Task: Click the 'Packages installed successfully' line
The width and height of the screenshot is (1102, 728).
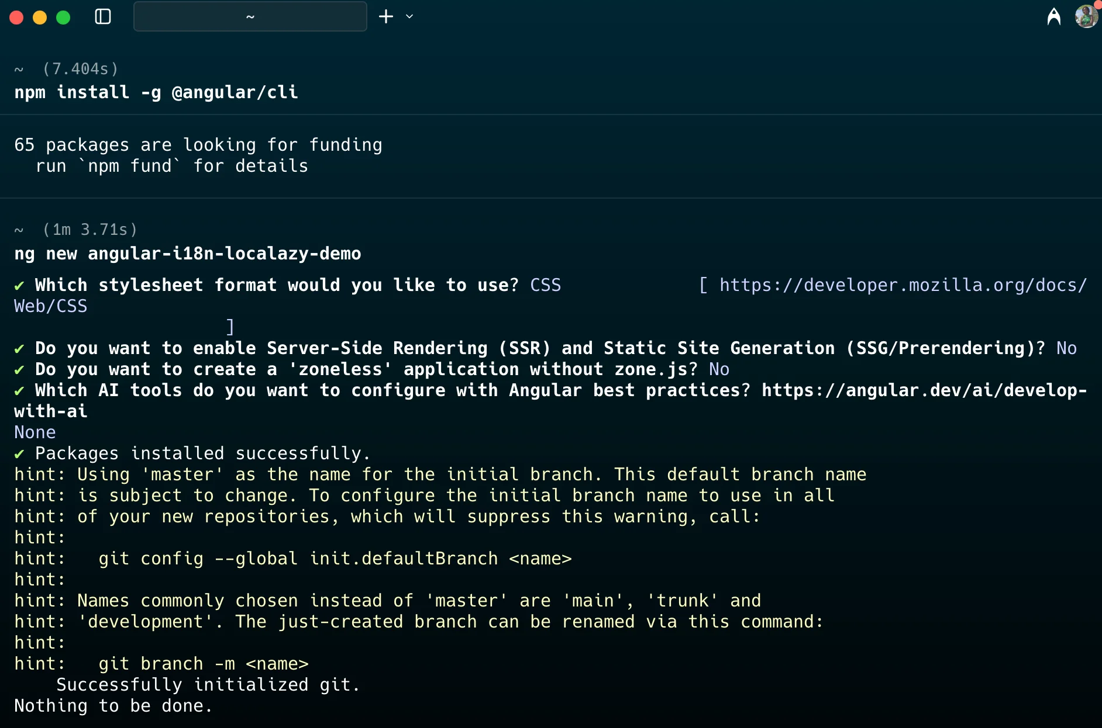Action: 202,453
